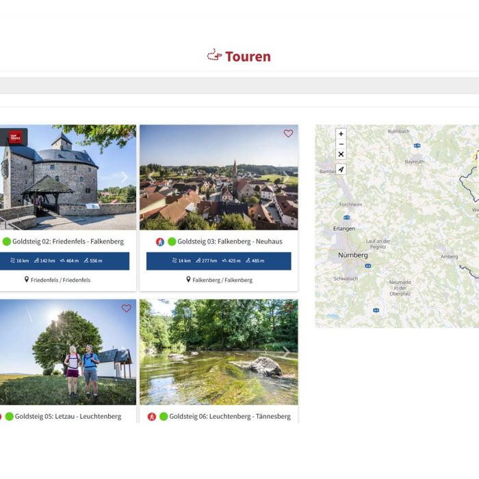Click the Top Trails badge on castle photo
This screenshot has width=479, height=479.
[x=14, y=137]
